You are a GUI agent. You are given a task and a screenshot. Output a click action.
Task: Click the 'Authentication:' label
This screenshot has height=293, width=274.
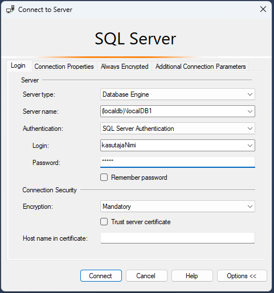[x=43, y=129]
